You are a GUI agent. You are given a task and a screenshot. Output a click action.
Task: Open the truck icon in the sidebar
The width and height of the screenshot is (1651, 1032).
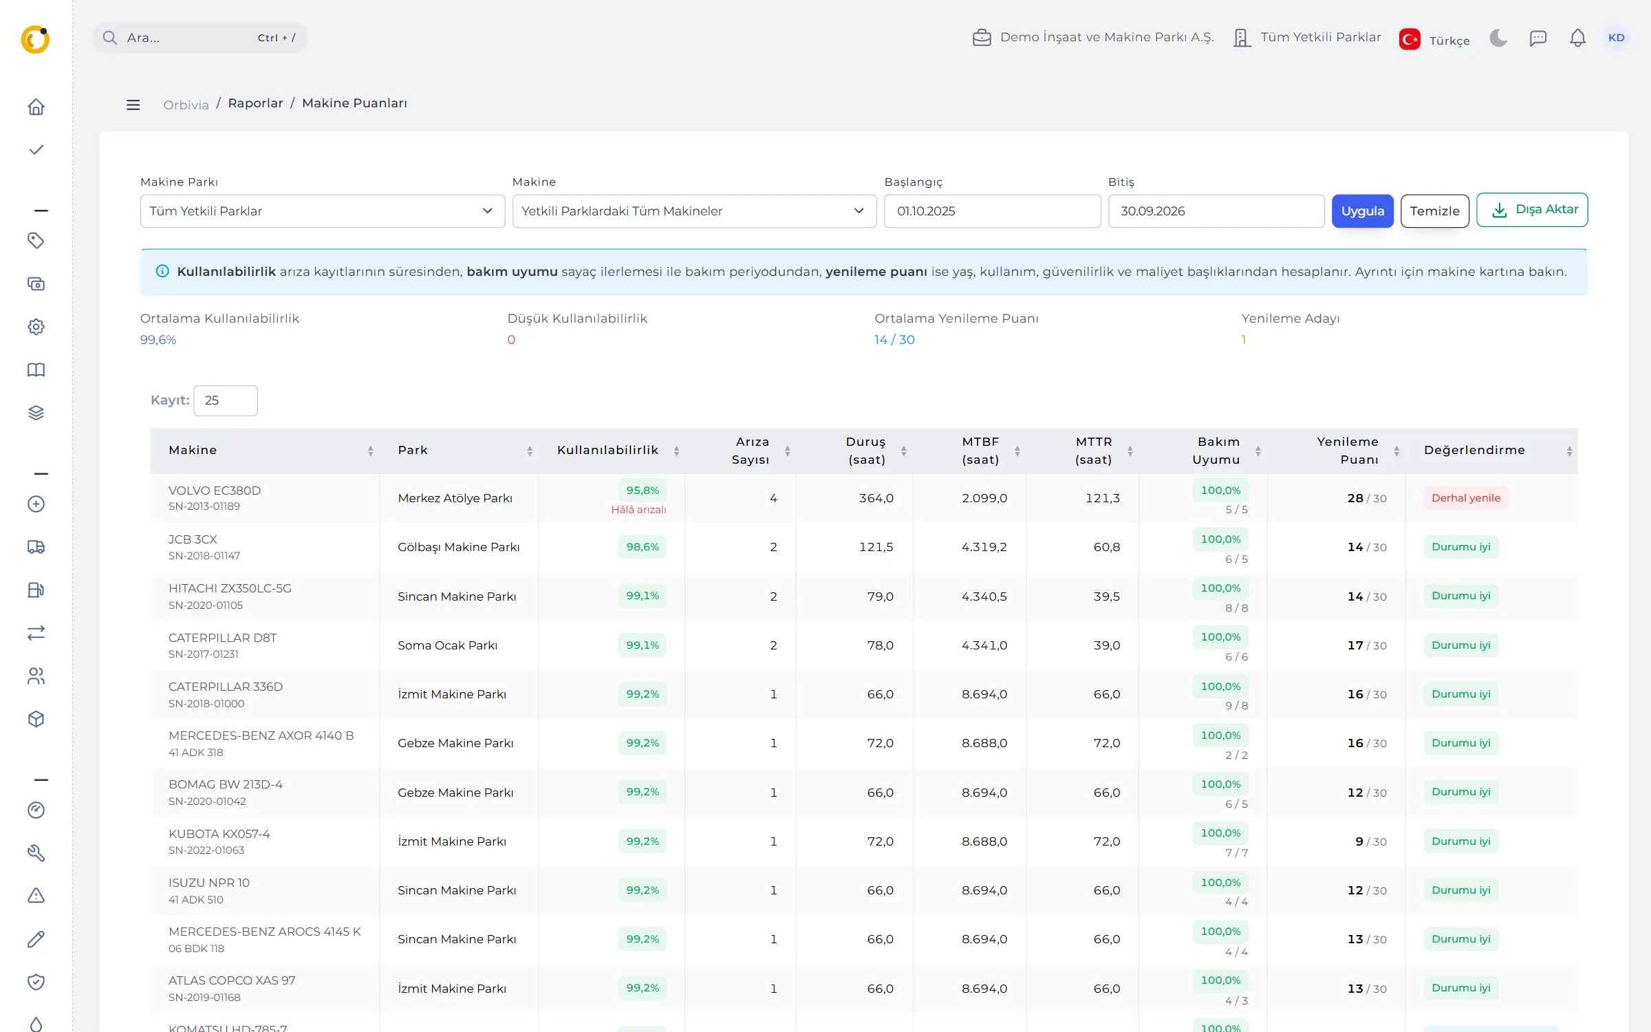(x=36, y=547)
